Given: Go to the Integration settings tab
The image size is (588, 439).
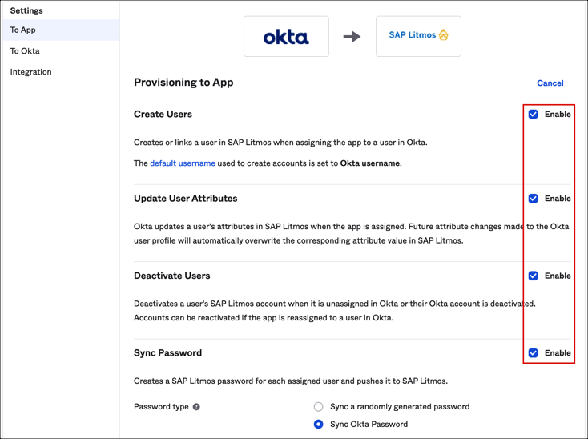Looking at the screenshot, I should (x=31, y=72).
